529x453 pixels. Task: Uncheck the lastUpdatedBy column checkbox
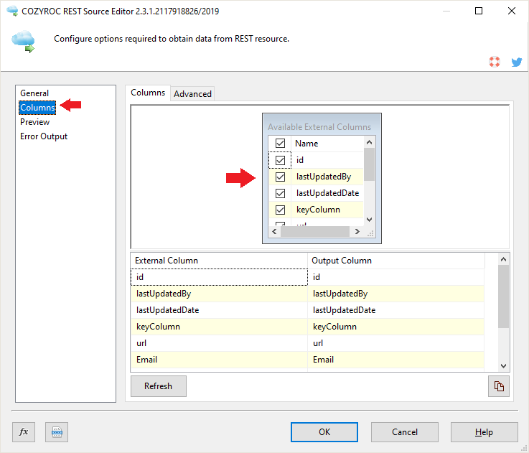click(280, 177)
